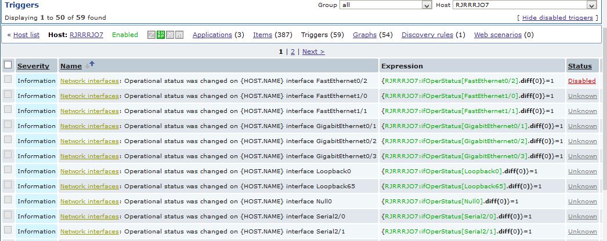Open Network interfaces link in Loopback0 row
The width and height of the screenshot is (607, 241).
(89, 171)
